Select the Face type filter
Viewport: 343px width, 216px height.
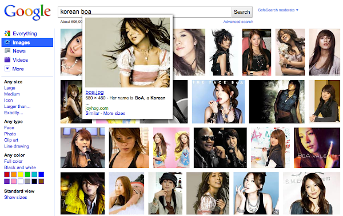(9, 127)
